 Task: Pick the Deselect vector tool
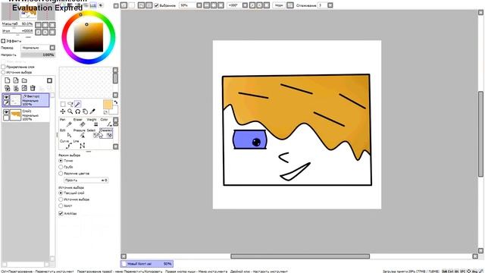pos(107,133)
